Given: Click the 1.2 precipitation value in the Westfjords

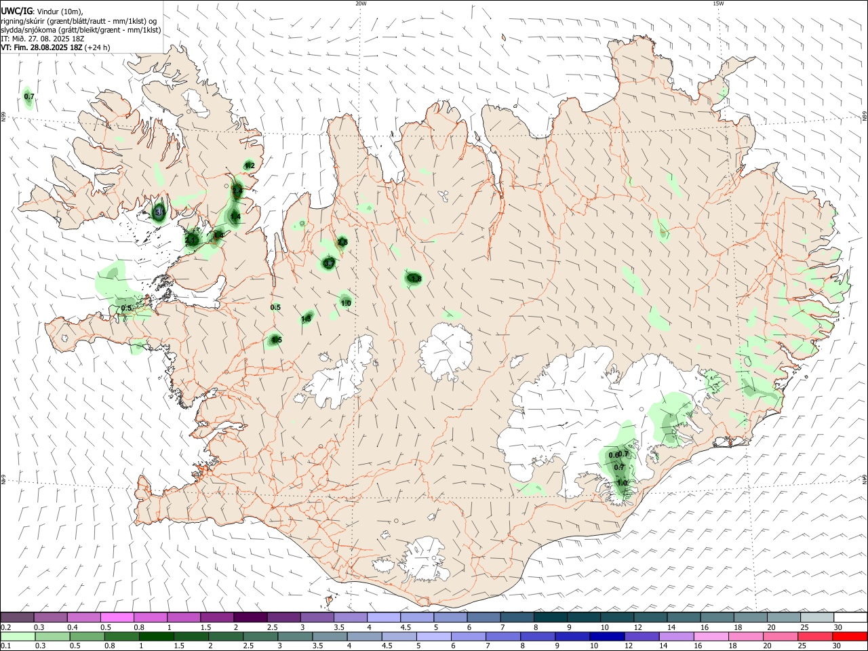Looking at the screenshot, I should (250, 165).
